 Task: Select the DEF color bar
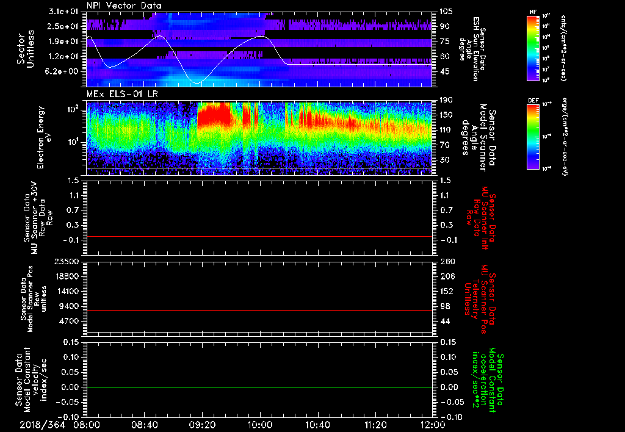[533, 137]
